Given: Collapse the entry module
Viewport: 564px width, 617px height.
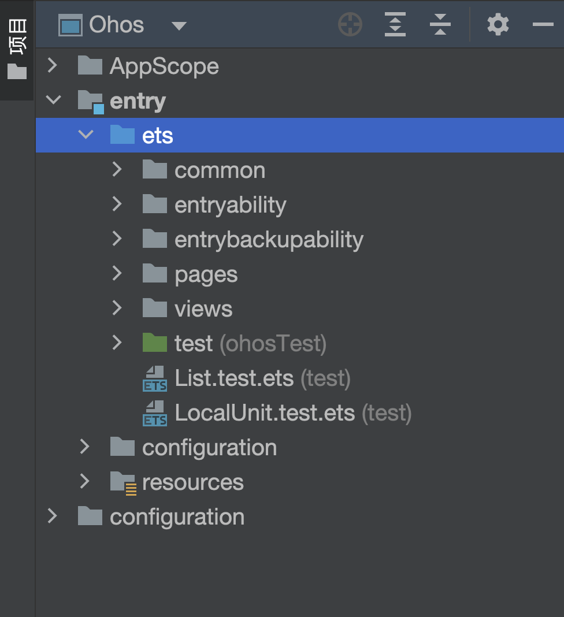Looking at the screenshot, I should coord(53,101).
